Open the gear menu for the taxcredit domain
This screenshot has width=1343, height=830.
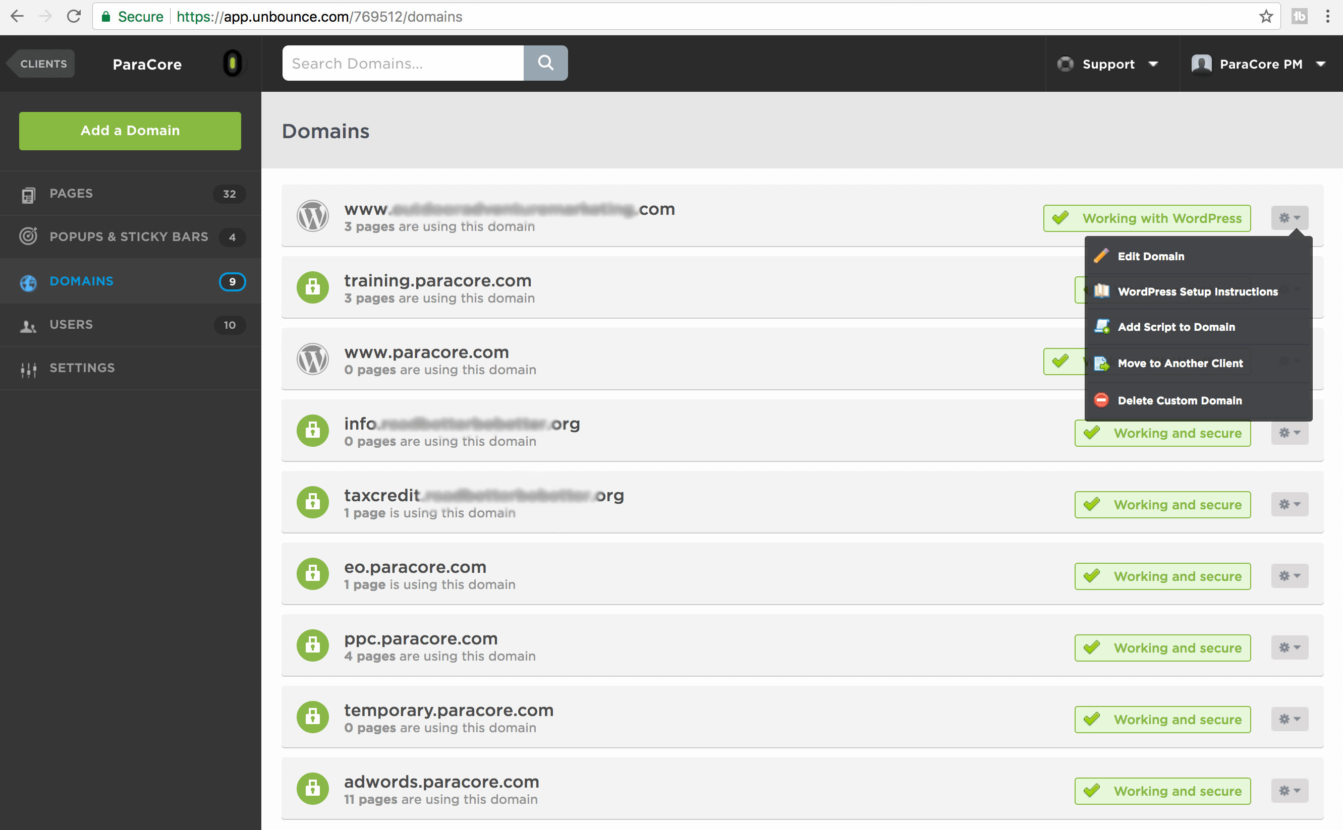click(x=1289, y=504)
